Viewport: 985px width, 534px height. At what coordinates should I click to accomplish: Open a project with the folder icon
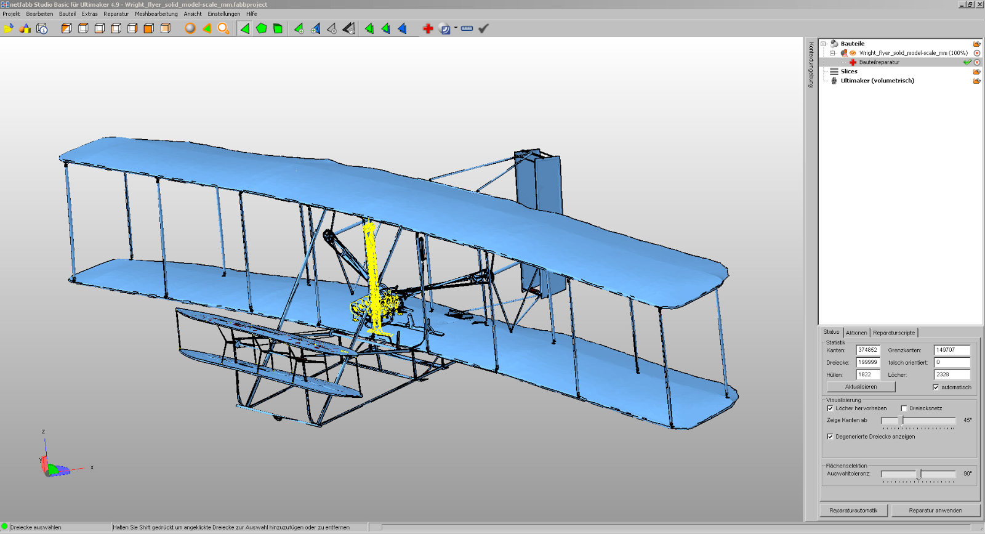pos(9,28)
